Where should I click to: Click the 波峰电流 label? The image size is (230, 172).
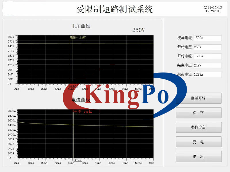(185, 38)
